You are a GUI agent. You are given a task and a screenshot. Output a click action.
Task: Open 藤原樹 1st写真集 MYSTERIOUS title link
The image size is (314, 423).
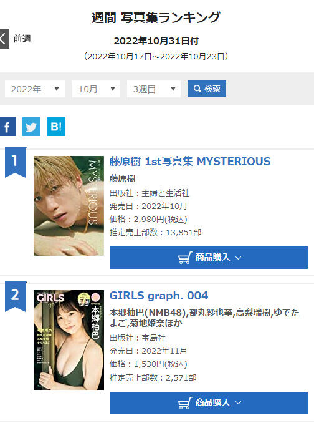[190, 162]
